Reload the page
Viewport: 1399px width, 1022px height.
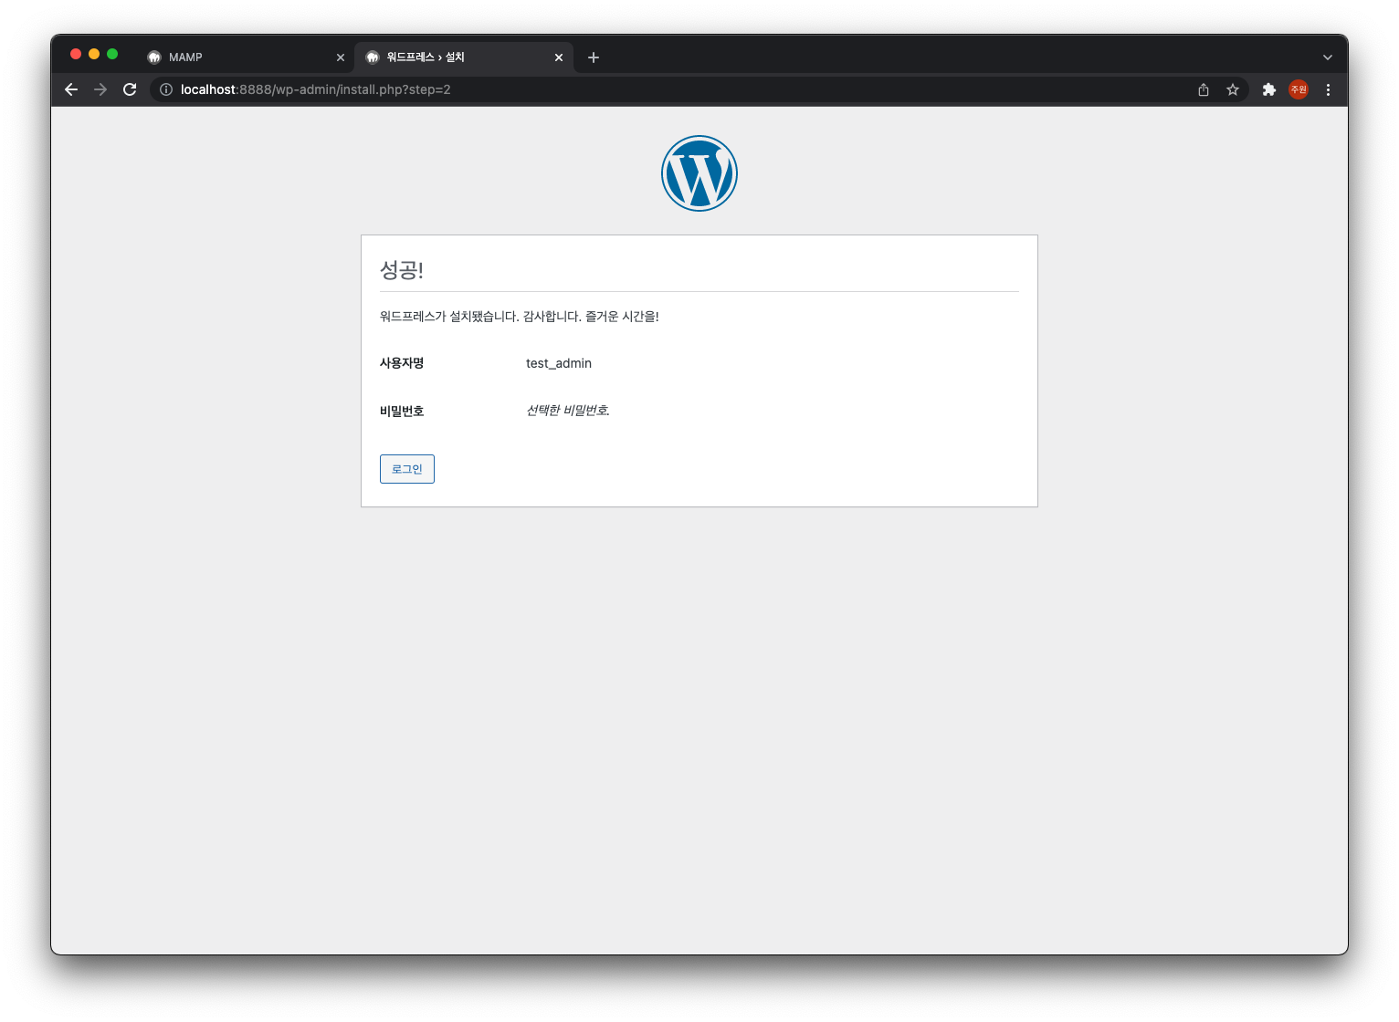pos(130,89)
